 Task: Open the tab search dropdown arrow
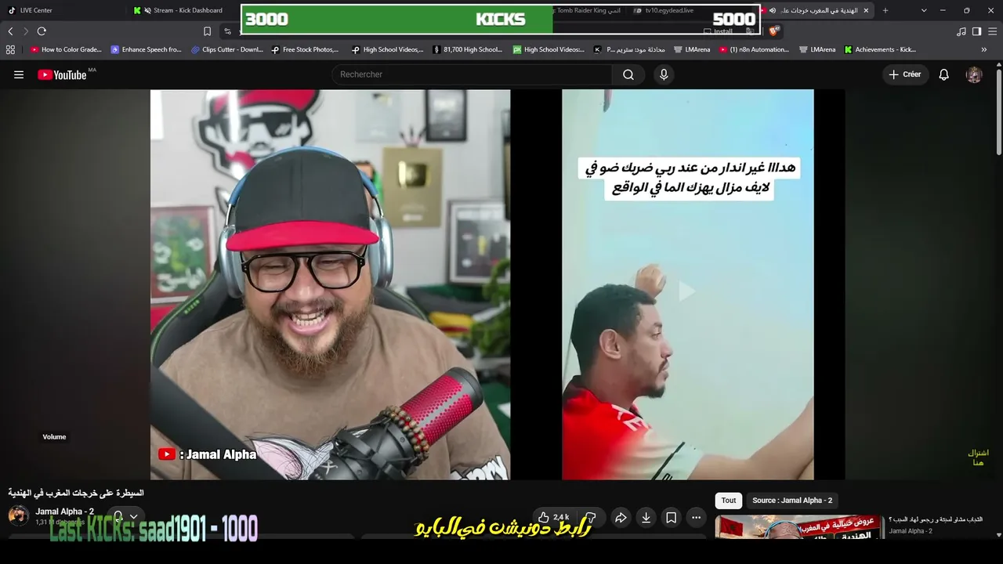[924, 10]
